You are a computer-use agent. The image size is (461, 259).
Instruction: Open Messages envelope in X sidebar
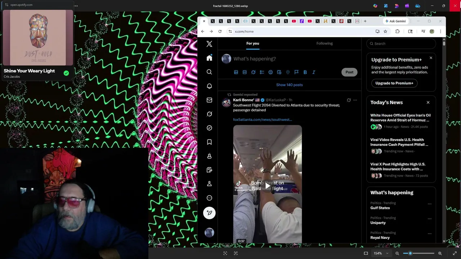tap(209, 100)
